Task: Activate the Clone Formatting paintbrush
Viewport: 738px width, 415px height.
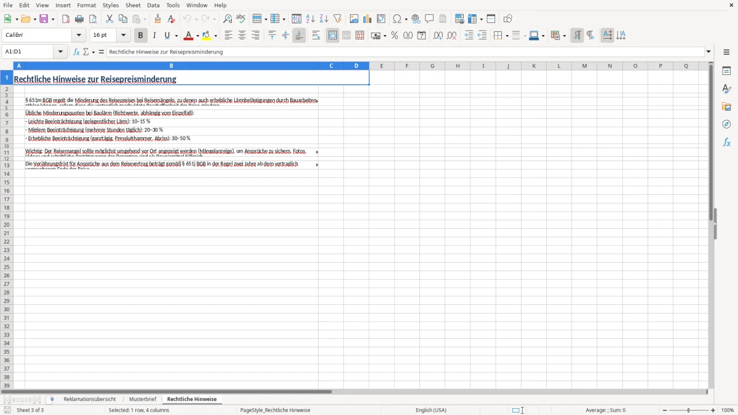Action: [158, 19]
